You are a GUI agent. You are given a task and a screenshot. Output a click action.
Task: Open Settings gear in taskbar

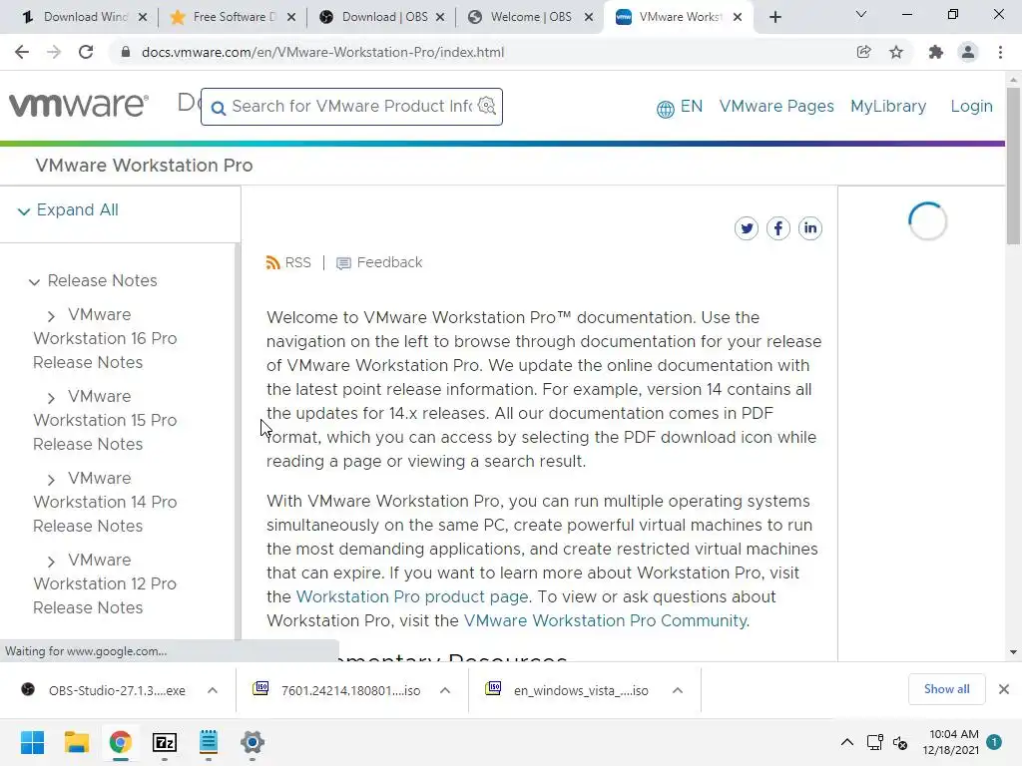[x=253, y=742]
